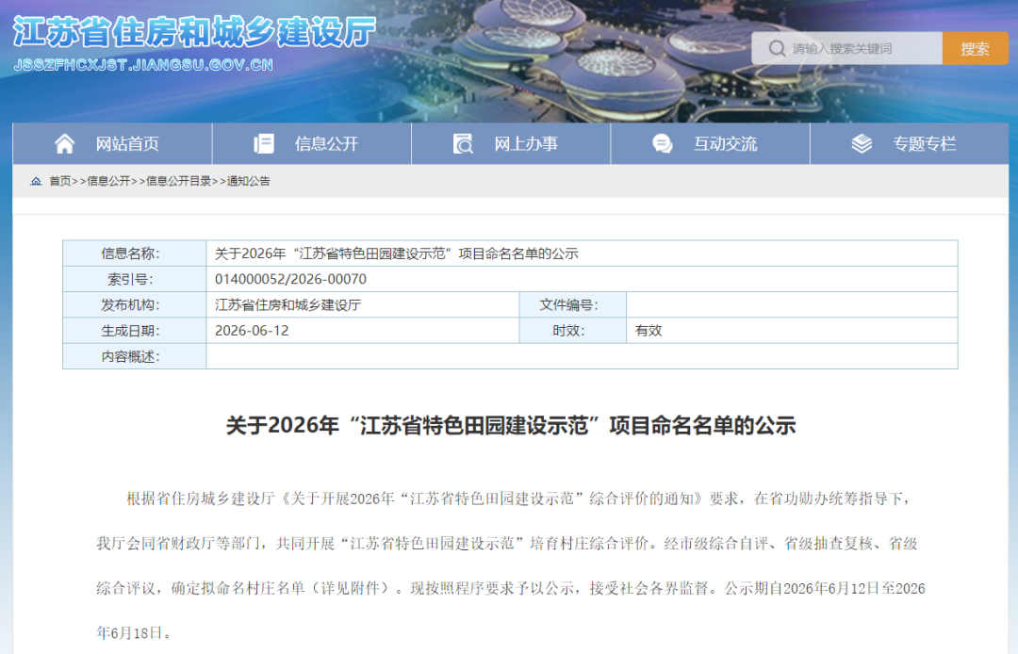The height and width of the screenshot is (654, 1018).
Task: Click the paragraph line starting 根据省住房城乡建设厅
Action: pyautogui.click(x=518, y=499)
